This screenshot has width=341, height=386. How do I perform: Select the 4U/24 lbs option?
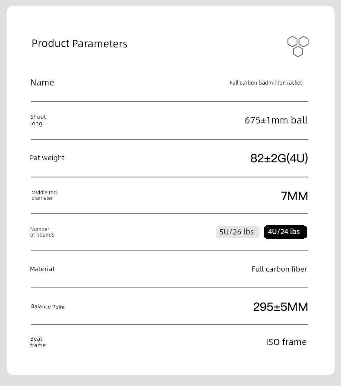pos(285,232)
